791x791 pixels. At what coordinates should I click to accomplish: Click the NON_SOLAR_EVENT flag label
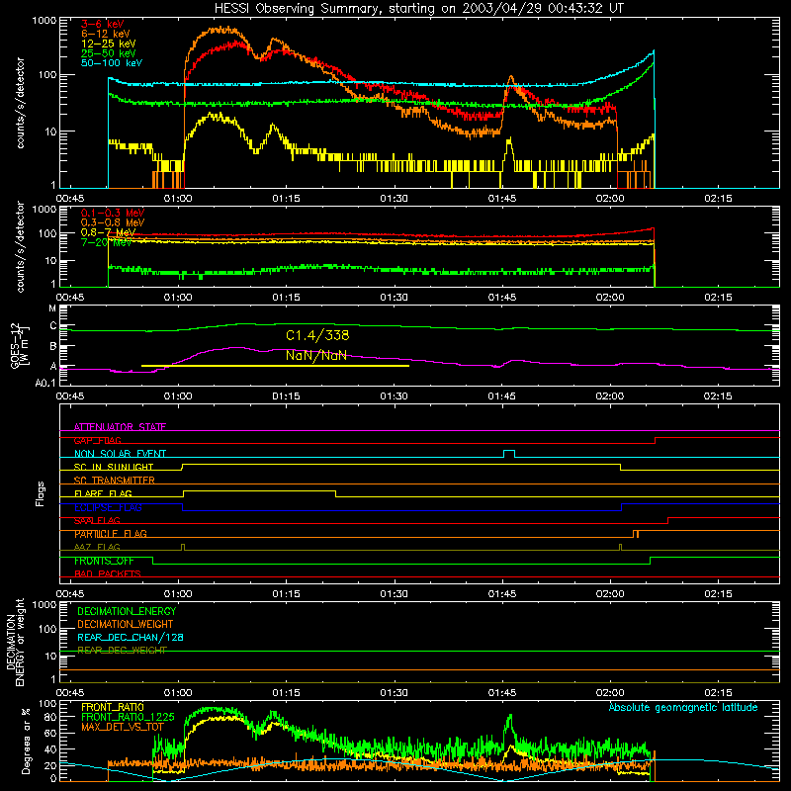pyautogui.click(x=120, y=454)
